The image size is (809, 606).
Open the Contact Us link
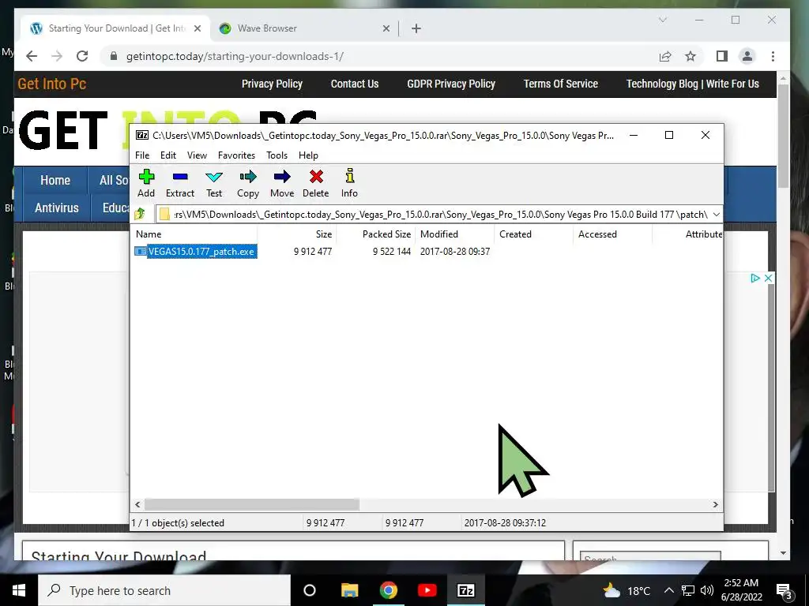(x=355, y=84)
